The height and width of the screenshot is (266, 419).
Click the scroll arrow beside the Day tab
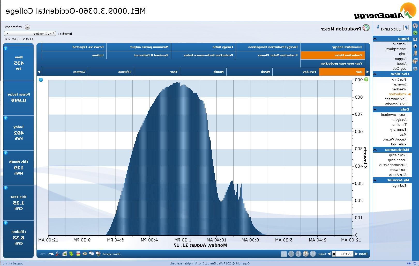(368, 72)
